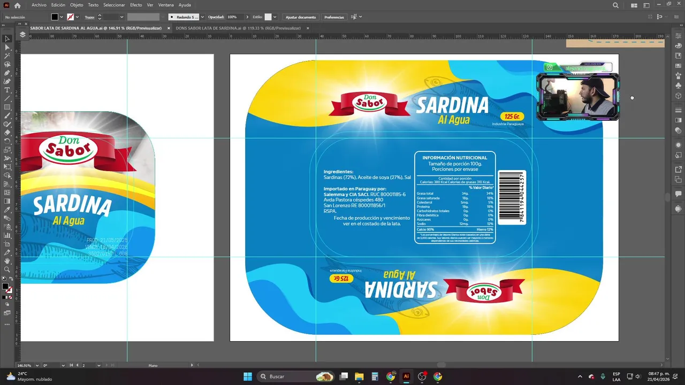685x385 pixels.
Task: Click Ajustar documento button
Action: pyautogui.click(x=301, y=17)
